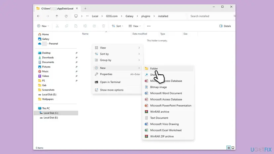Click the plugins breadcrumb segment
Screen dimensions: 274x154
click(x=146, y=16)
